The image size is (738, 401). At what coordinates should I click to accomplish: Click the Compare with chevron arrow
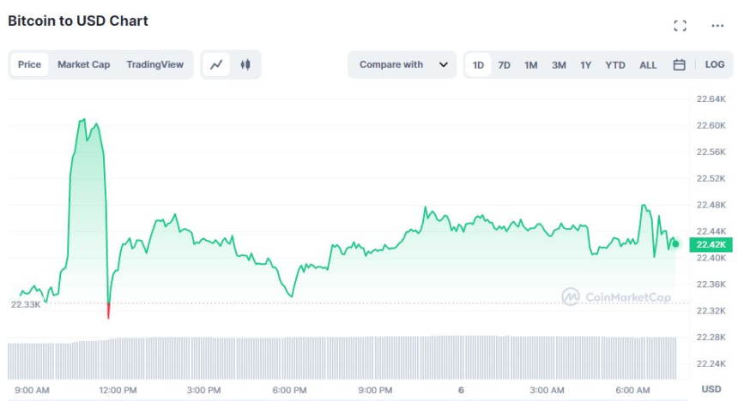click(x=443, y=64)
